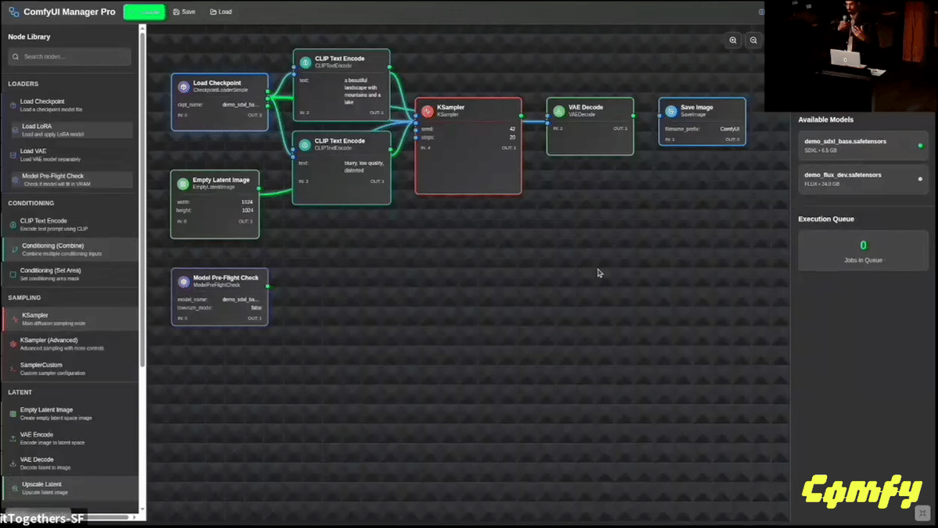Click the Node Library vertical scrollbar
This screenshot has width=938, height=528.
tap(142, 199)
